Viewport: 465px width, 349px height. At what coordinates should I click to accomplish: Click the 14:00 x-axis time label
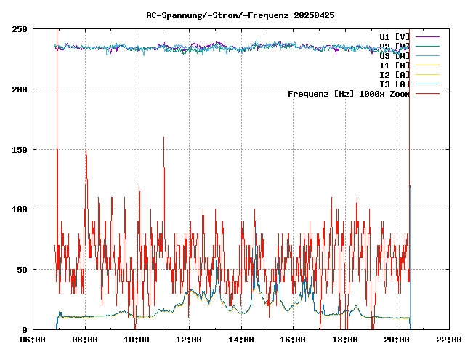(241, 340)
